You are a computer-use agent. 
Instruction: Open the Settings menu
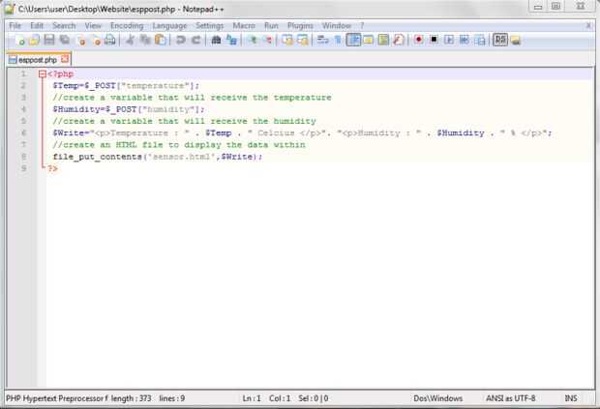(x=210, y=25)
